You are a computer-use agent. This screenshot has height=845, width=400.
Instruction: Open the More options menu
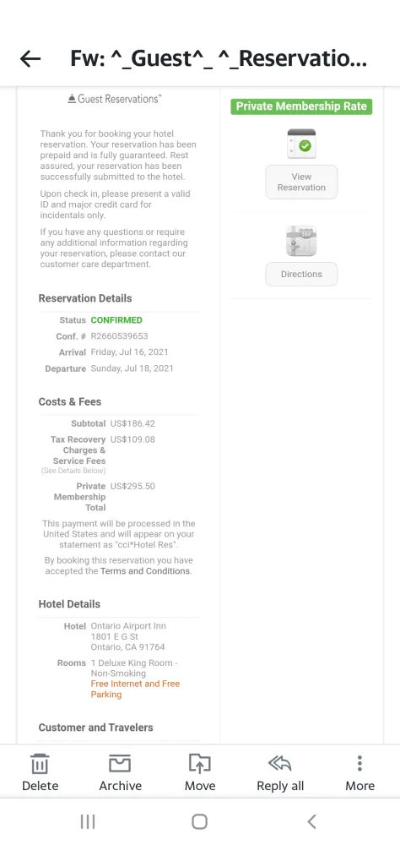pyautogui.click(x=359, y=763)
